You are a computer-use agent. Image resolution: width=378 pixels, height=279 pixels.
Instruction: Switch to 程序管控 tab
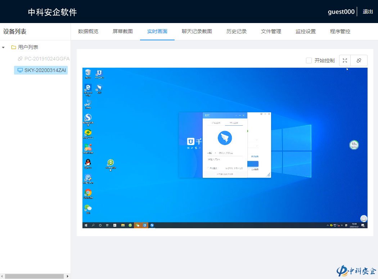click(x=340, y=31)
